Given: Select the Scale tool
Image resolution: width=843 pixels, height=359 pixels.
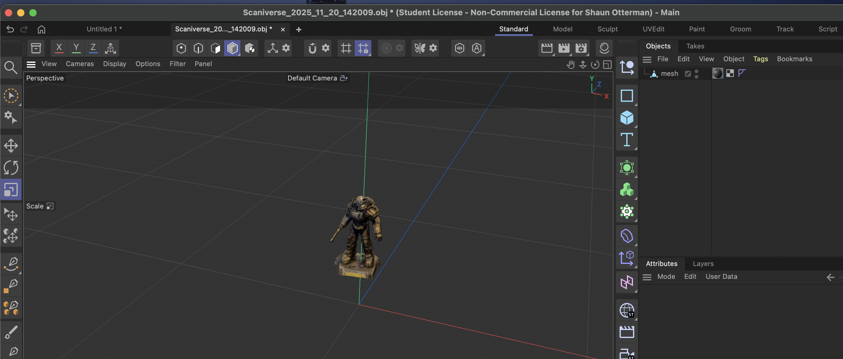Looking at the screenshot, I should tap(12, 190).
